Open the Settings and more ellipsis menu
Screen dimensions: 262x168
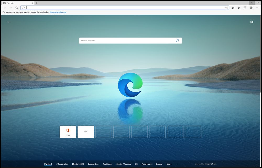[x=257, y=8]
